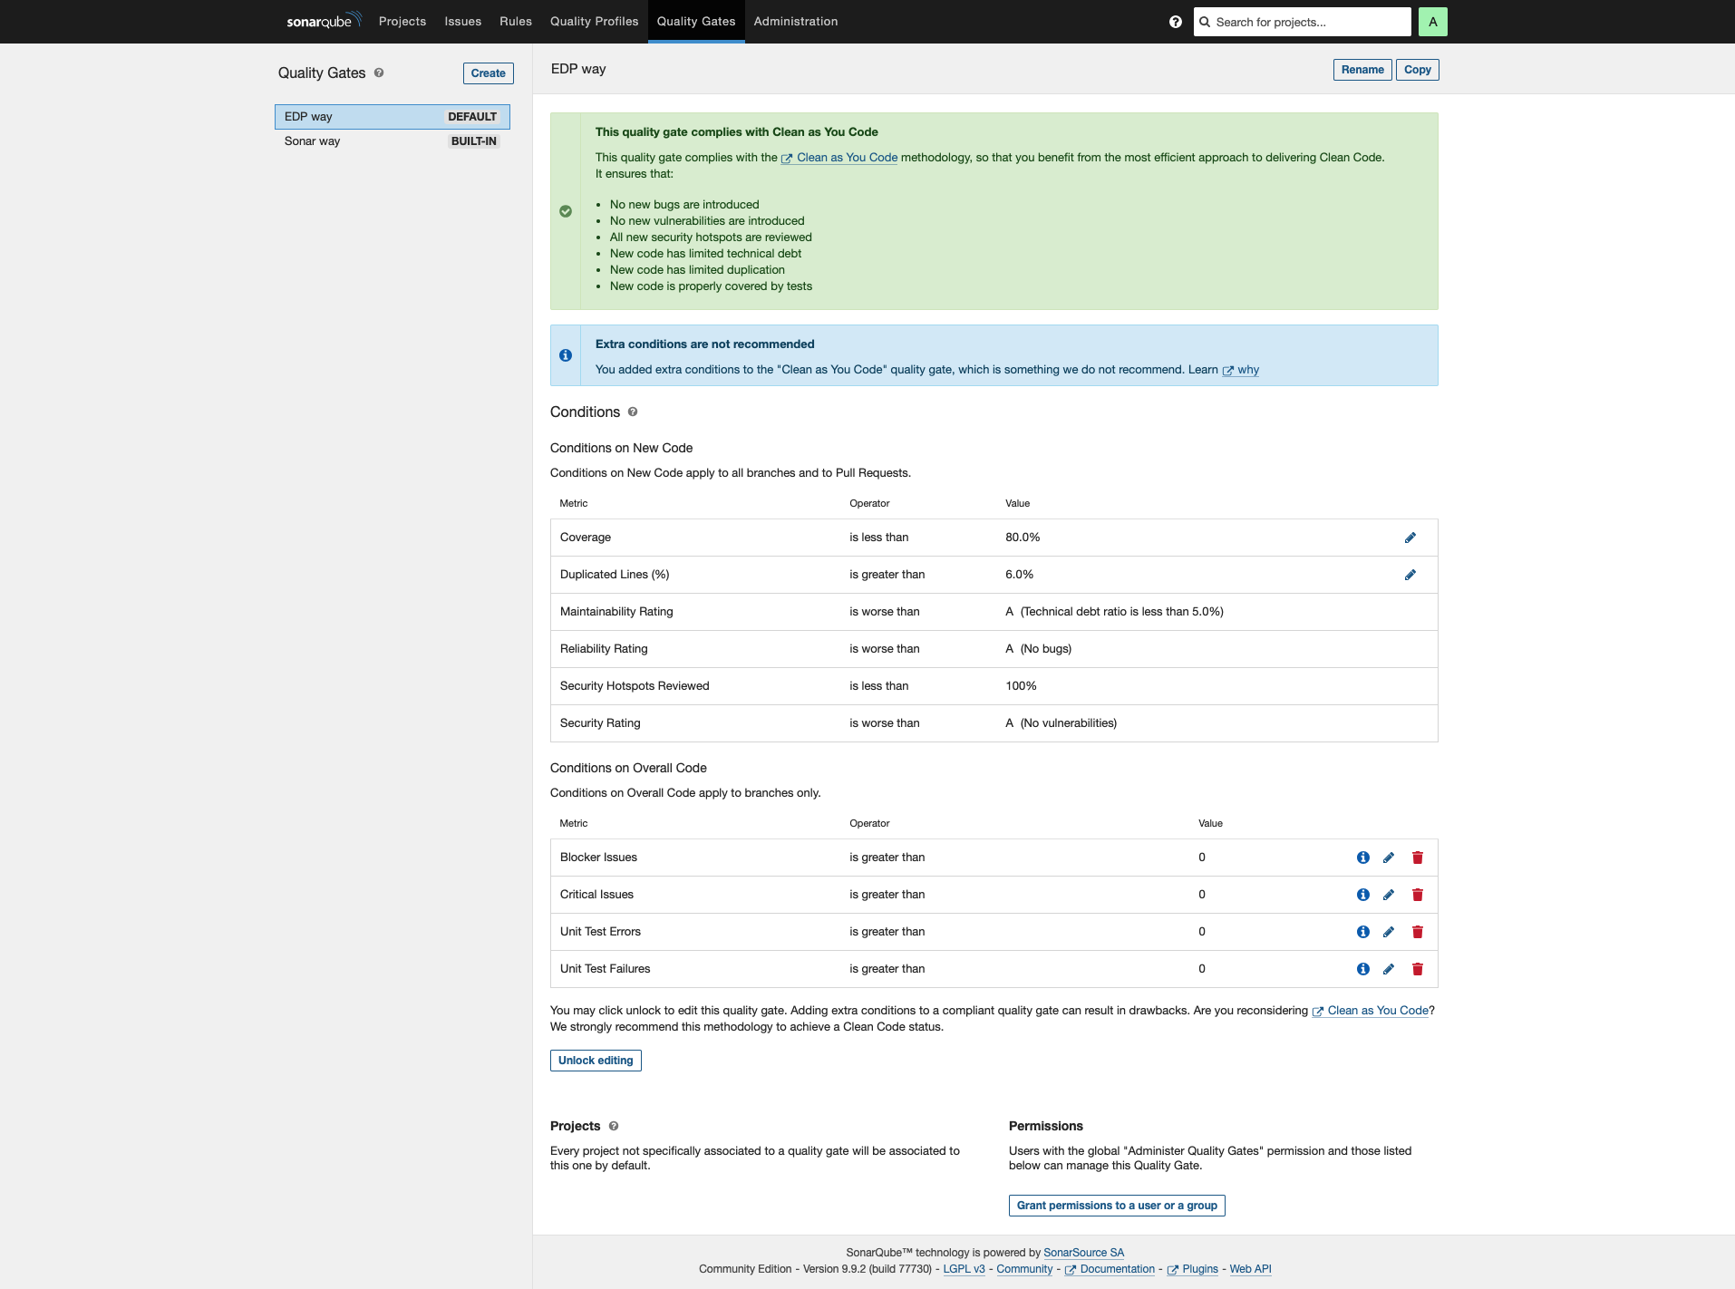The image size is (1735, 1289).
Task: Delete the Unit Test Errors condition
Action: pyautogui.click(x=1417, y=931)
